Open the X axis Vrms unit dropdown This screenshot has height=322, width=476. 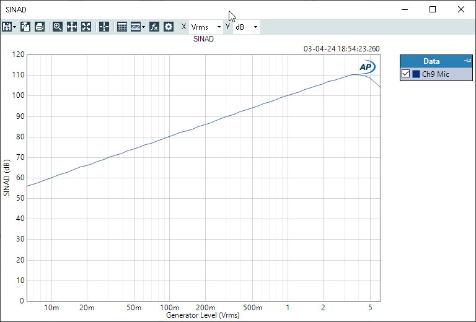click(206, 27)
